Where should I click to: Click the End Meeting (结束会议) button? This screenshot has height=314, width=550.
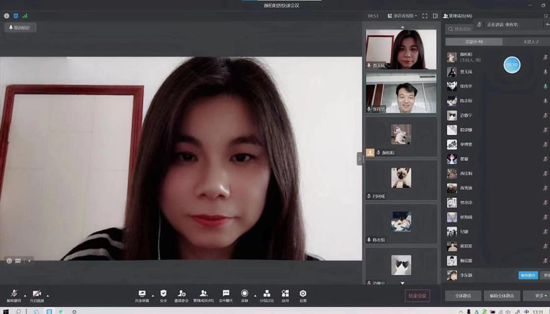(x=418, y=295)
